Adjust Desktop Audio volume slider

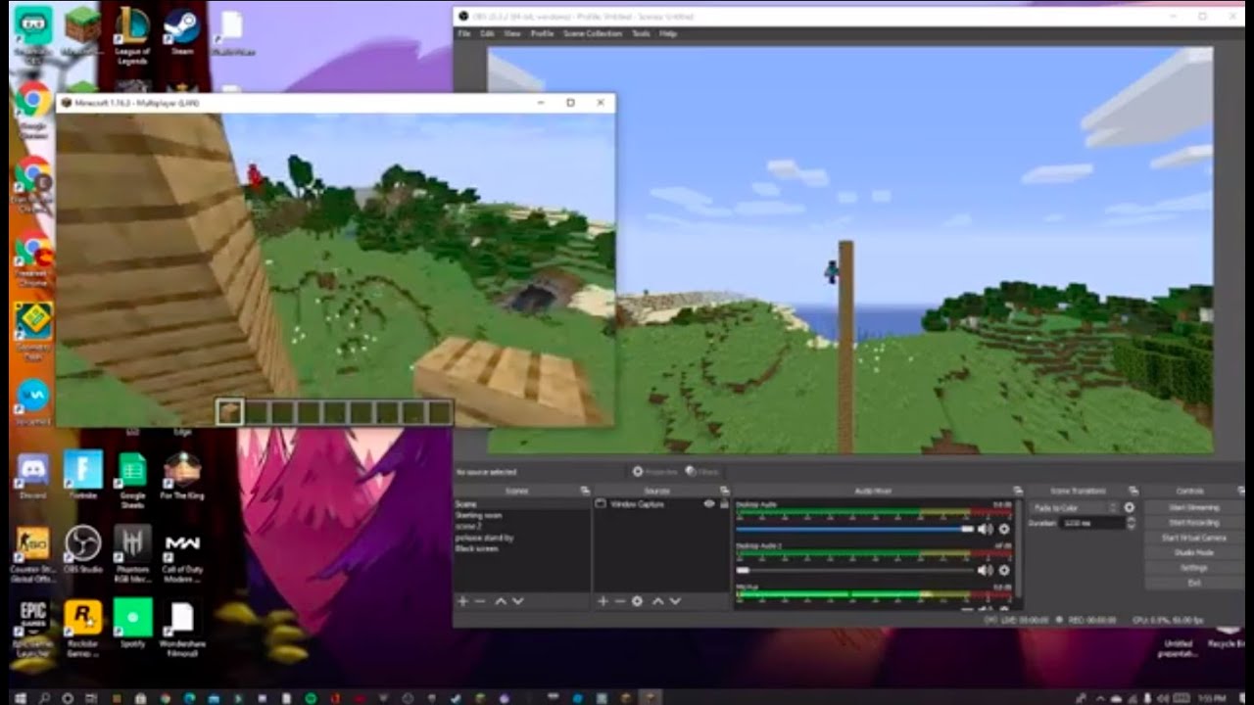click(855, 529)
